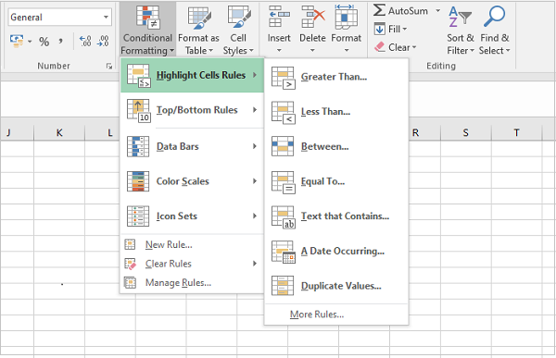The image size is (556, 358).
Task: Click the Equal To rule icon
Action: pos(283,182)
